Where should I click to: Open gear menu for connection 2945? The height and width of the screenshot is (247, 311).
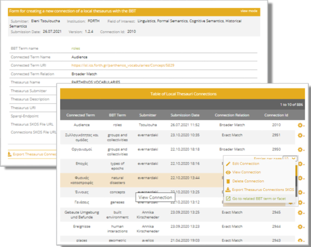(x=300, y=212)
